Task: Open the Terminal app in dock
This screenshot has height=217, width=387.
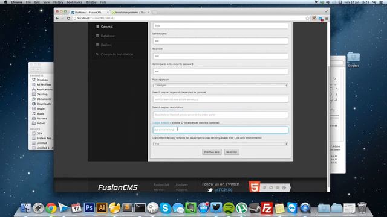Action: click(140, 208)
